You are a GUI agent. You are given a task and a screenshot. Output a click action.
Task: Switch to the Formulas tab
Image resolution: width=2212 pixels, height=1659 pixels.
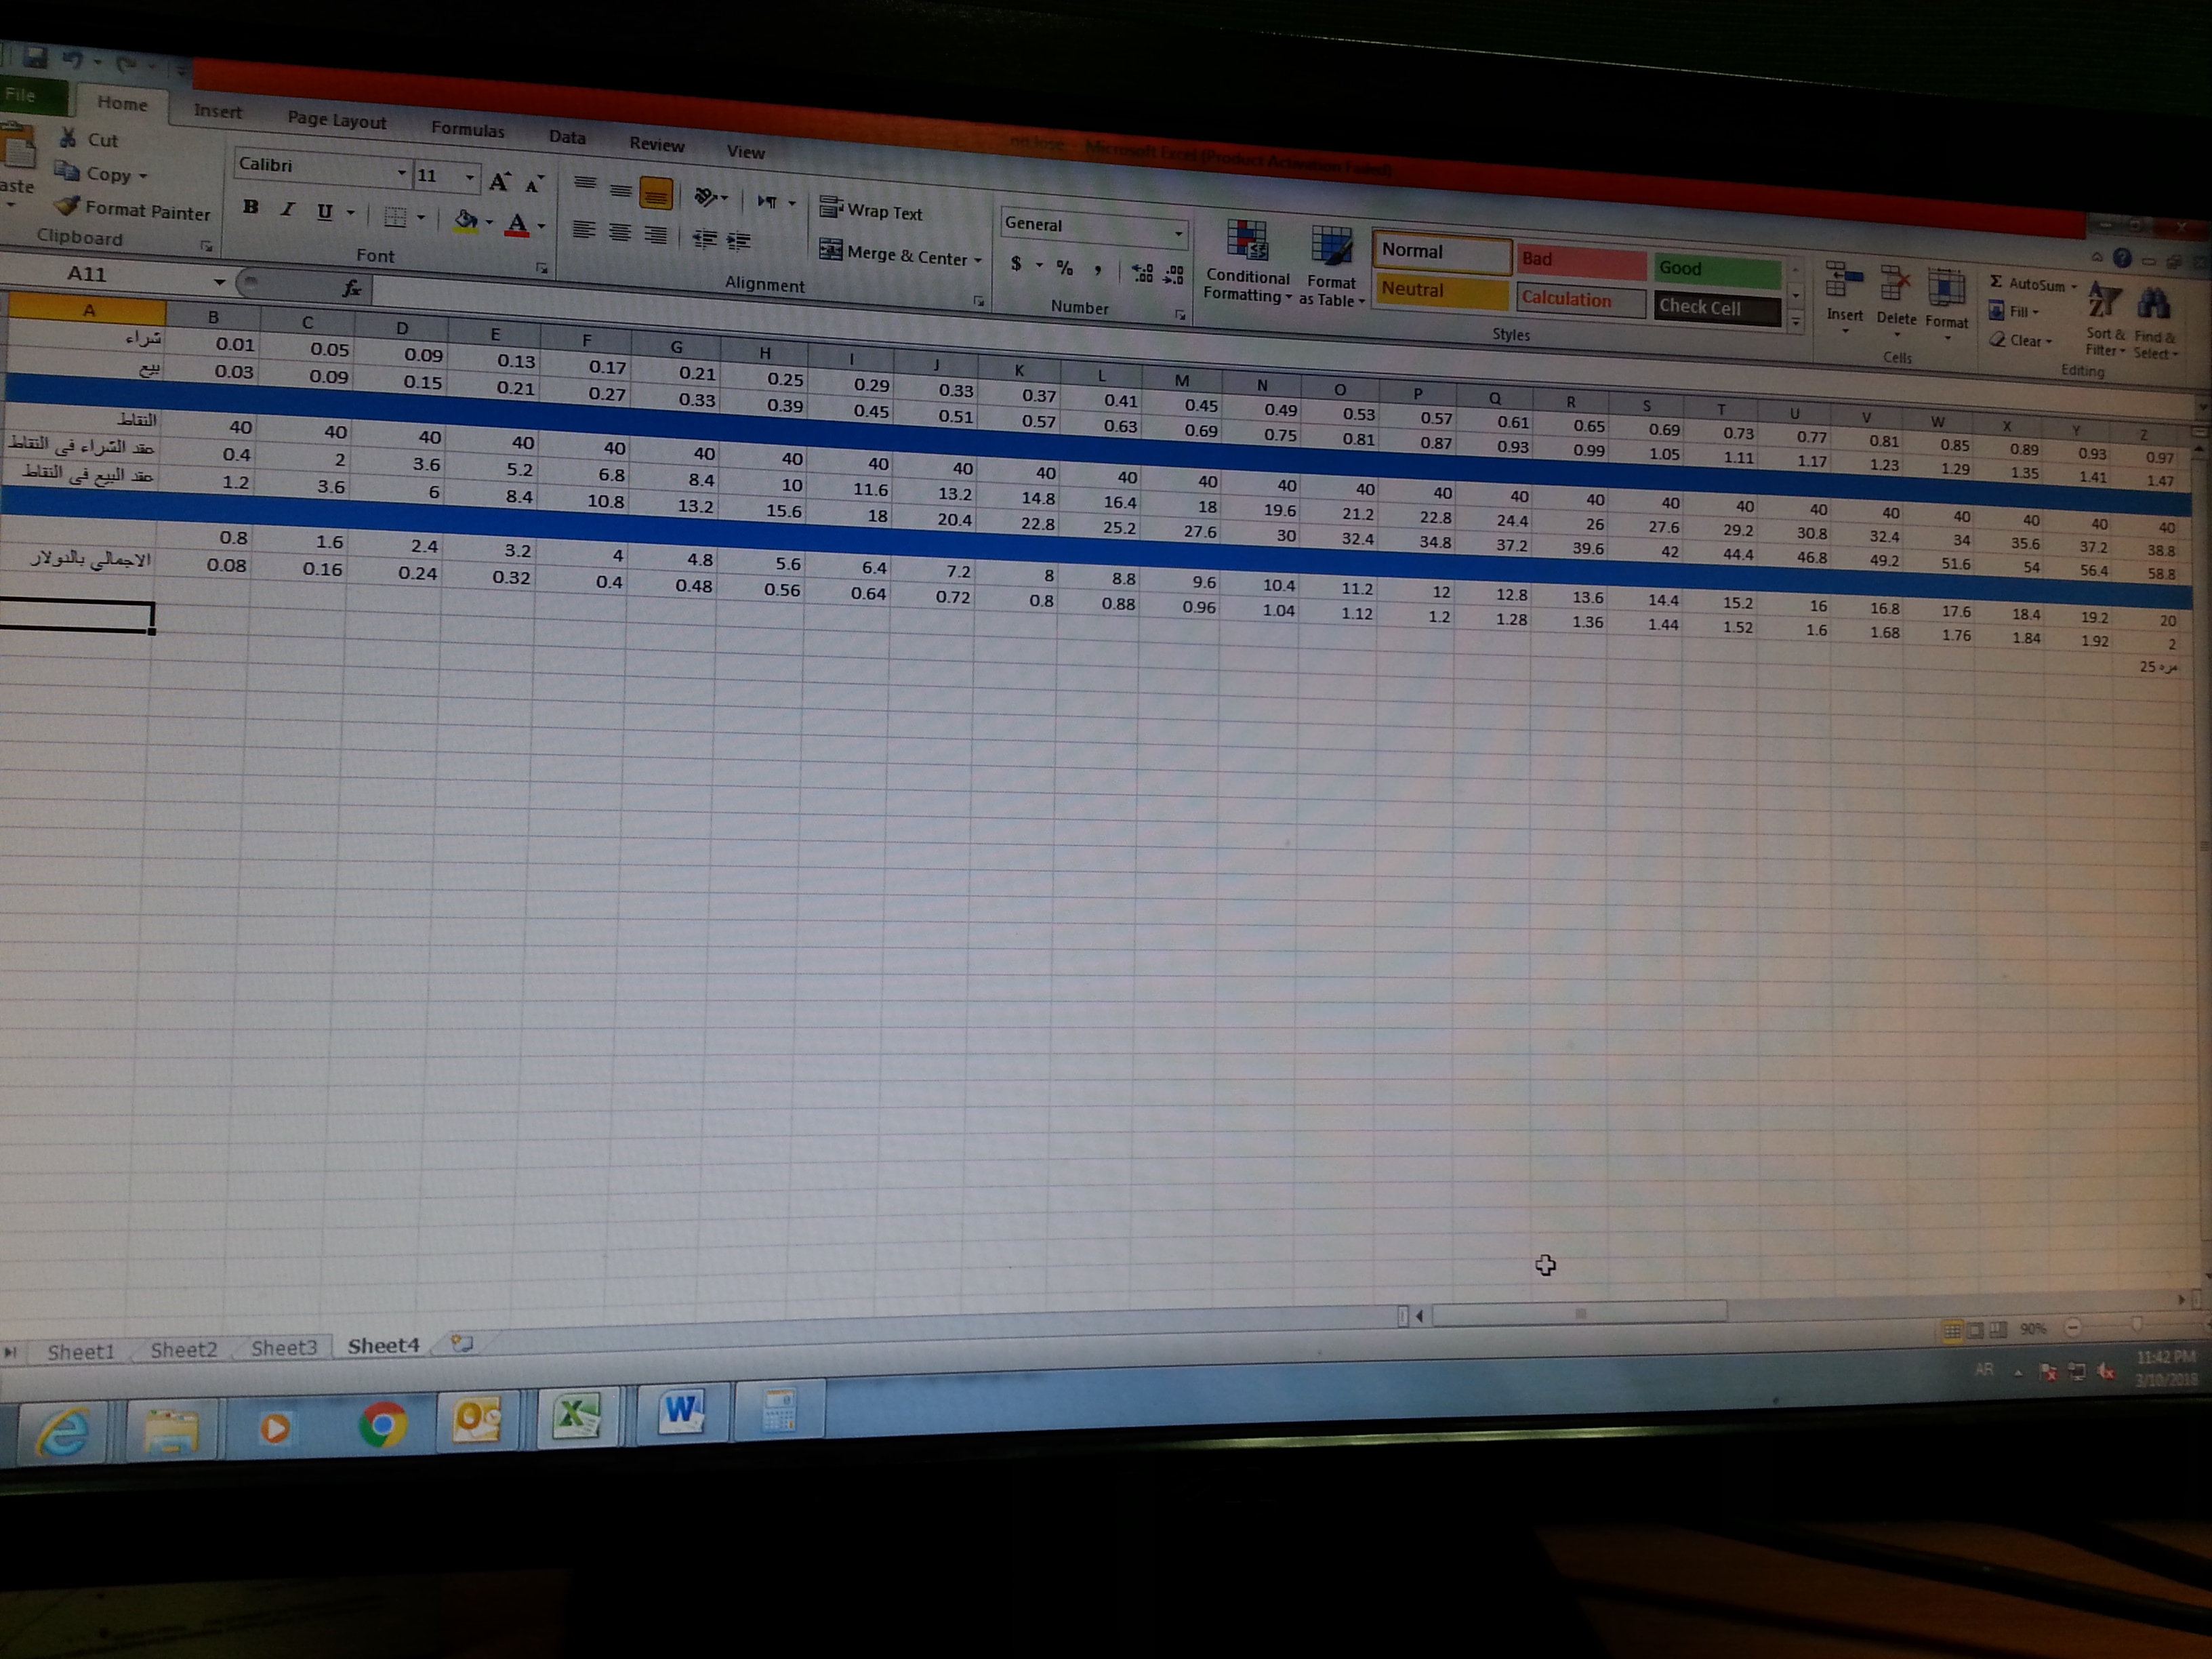(467, 129)
